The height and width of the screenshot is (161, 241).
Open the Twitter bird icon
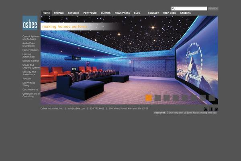pos(216,109)
